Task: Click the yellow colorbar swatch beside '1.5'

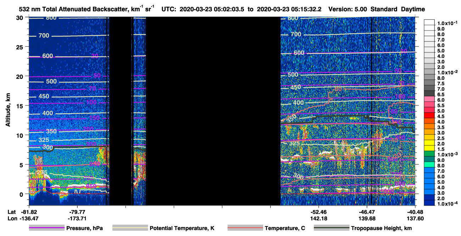Action: [x=429, y=149]
